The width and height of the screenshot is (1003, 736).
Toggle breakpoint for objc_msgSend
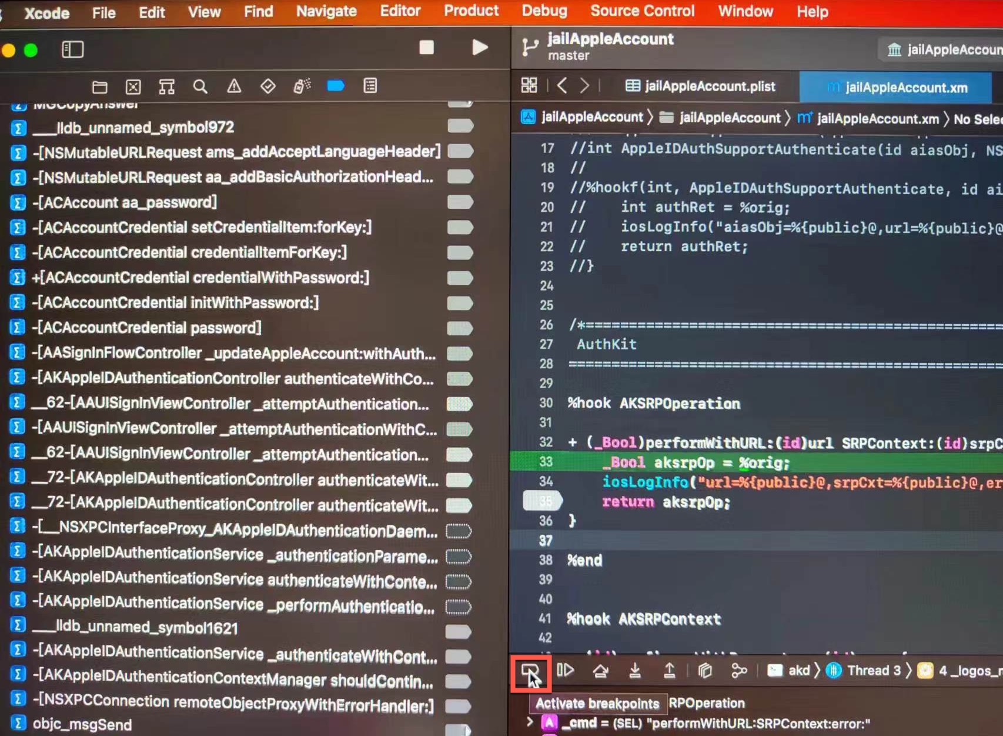click(x=460, y=730)
